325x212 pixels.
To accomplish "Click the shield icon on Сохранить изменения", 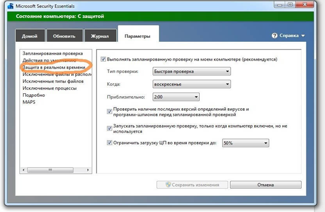I will click(x=168, y=184).
